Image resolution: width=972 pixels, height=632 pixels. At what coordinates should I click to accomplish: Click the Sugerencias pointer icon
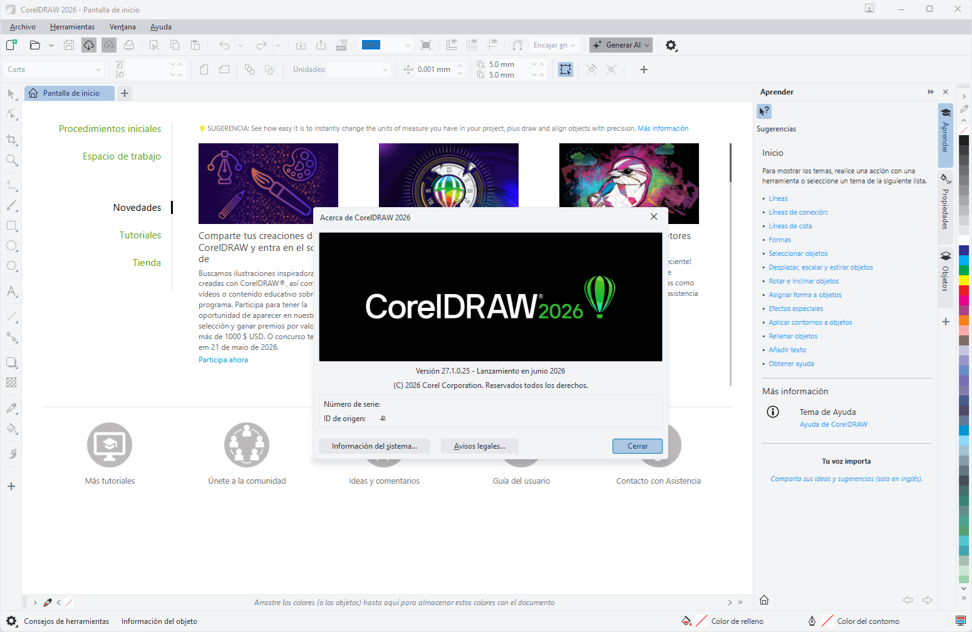point(764,111)
